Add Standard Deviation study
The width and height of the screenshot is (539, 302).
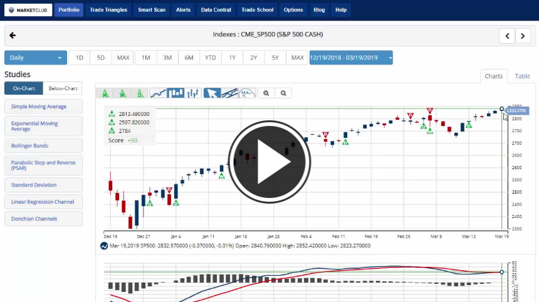click(44, 185)
